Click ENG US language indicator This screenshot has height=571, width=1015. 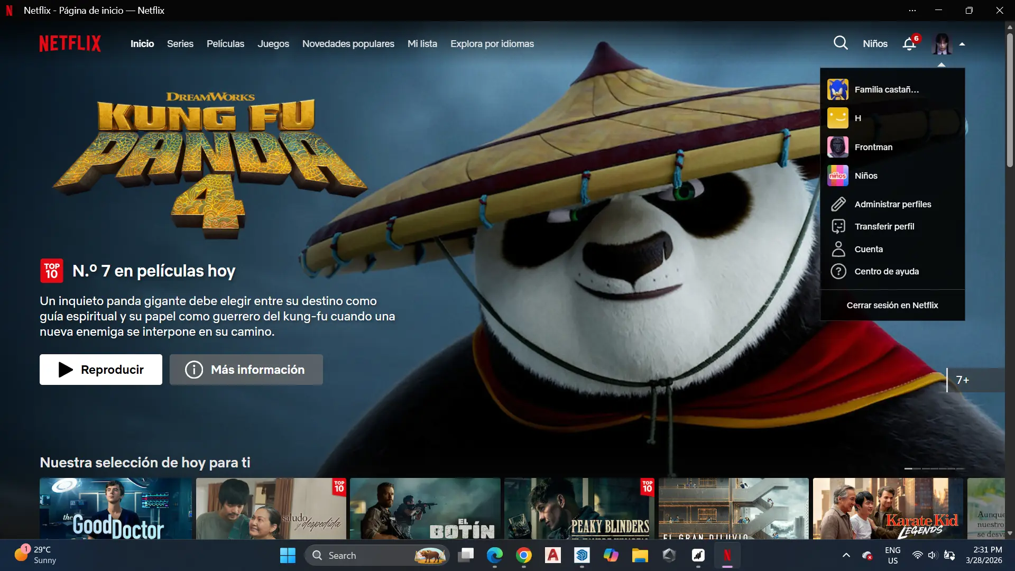coord(893,555)
